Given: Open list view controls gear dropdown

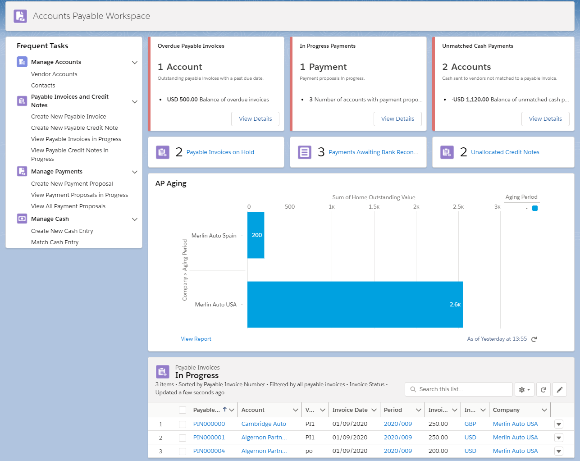Looking at the screenshot, I should click(524, 390).
